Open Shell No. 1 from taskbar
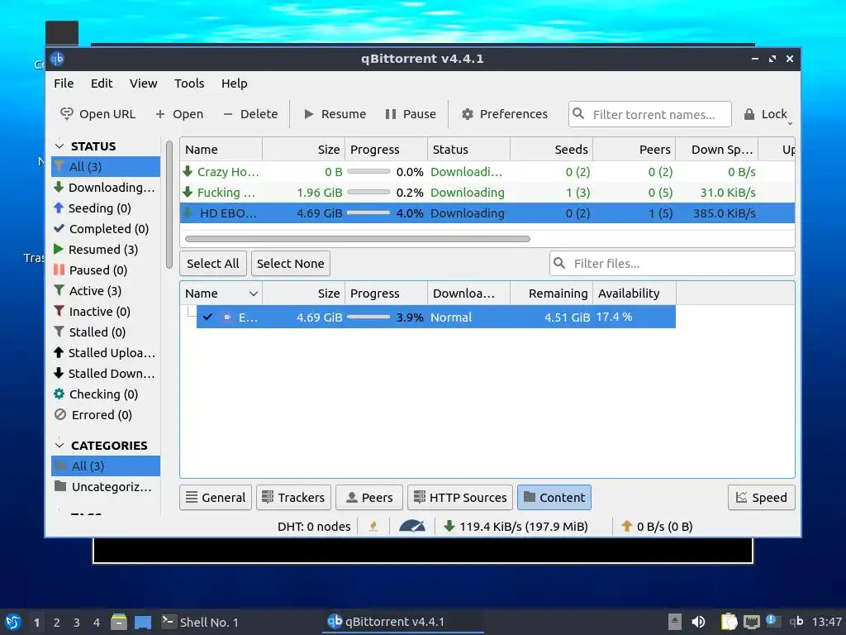 (200, 622)
